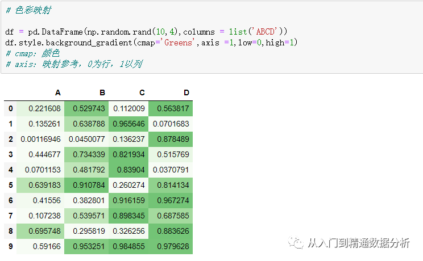Screen dimensions: 423x261
Task: Select row index 1
Action: [x=11, y=124]
